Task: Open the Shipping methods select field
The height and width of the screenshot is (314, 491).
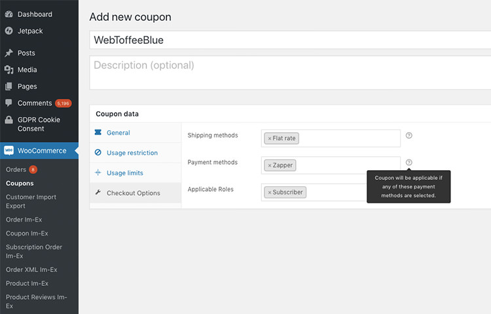Action: (331, 138)
